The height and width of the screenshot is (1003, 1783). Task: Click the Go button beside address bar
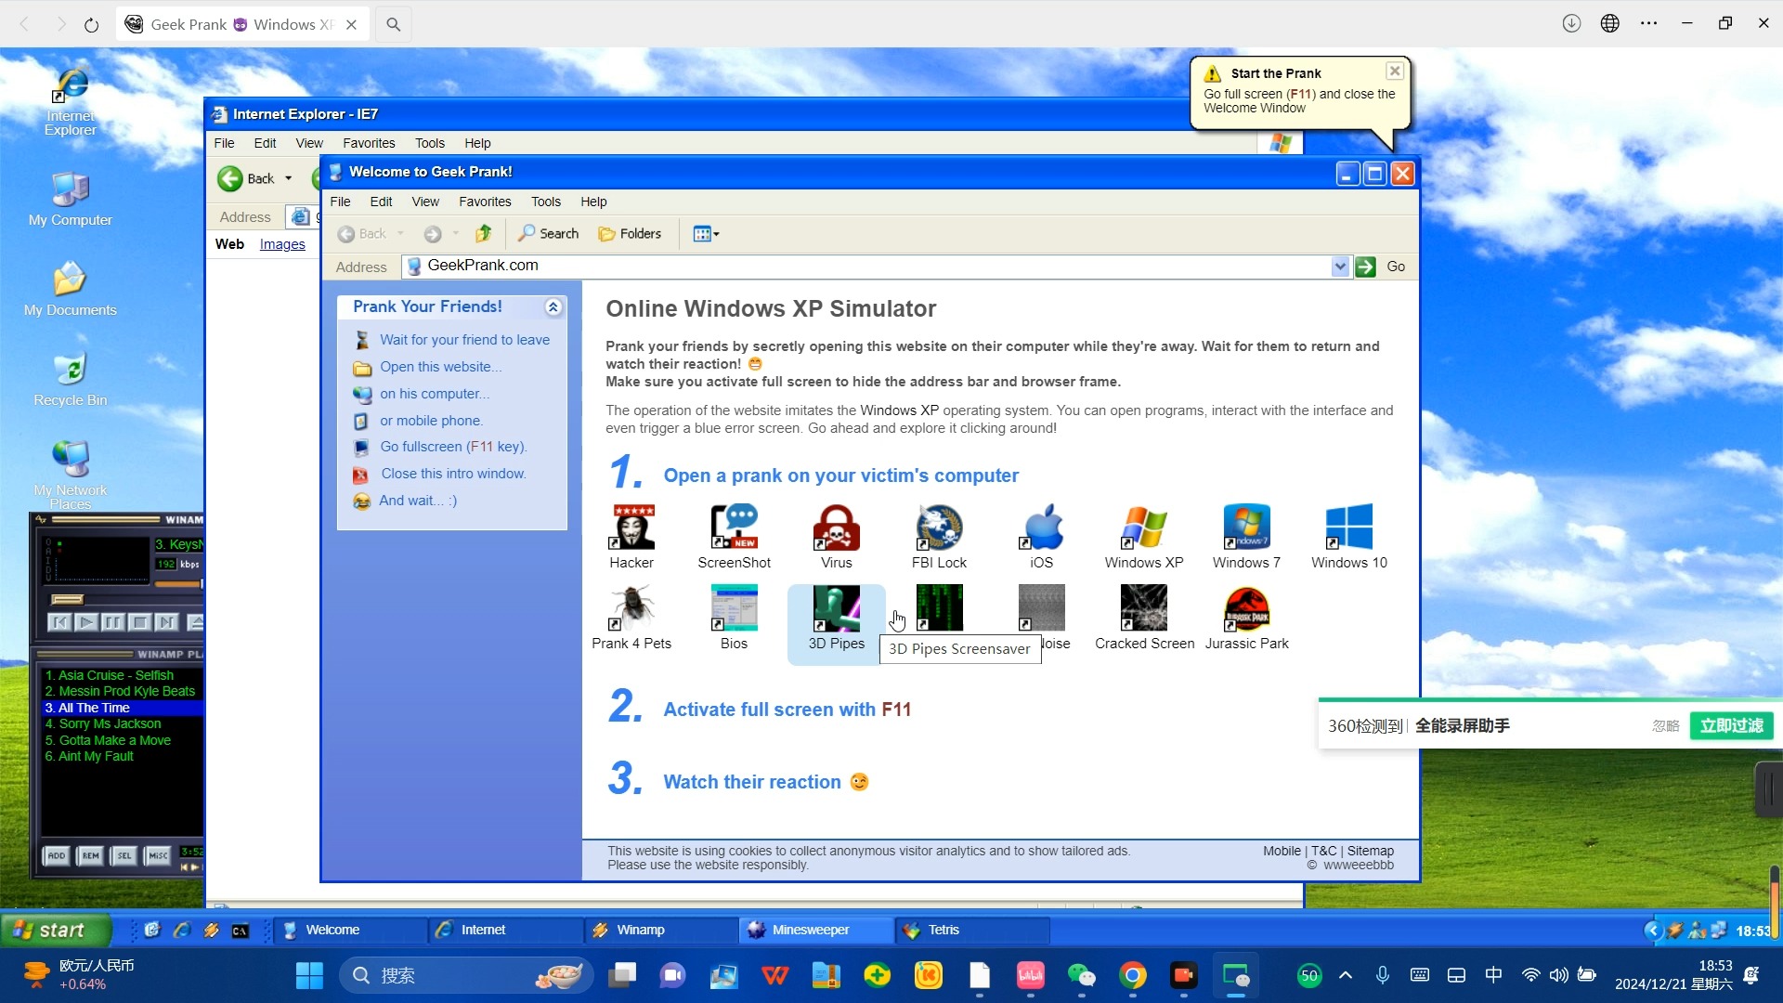[x=1381, y=267]
